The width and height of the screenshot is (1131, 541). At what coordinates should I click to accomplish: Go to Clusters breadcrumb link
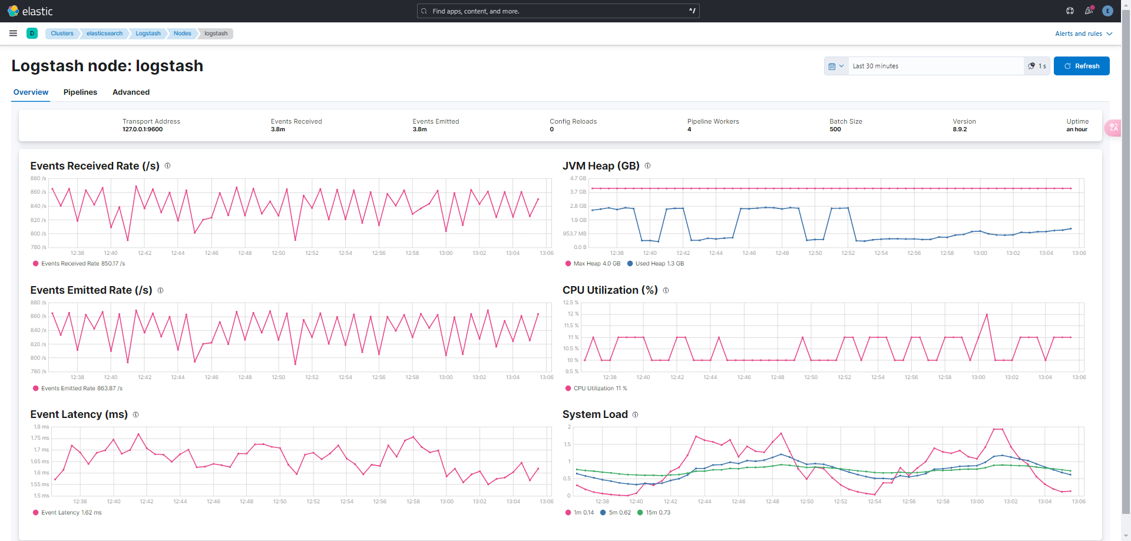(62, 34)
